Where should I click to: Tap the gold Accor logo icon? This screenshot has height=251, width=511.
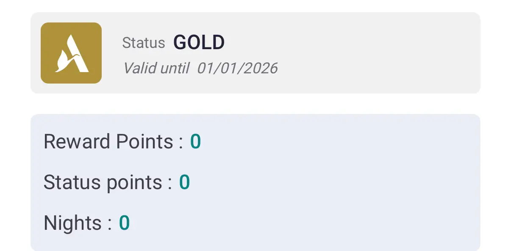[x=71, y=53]
